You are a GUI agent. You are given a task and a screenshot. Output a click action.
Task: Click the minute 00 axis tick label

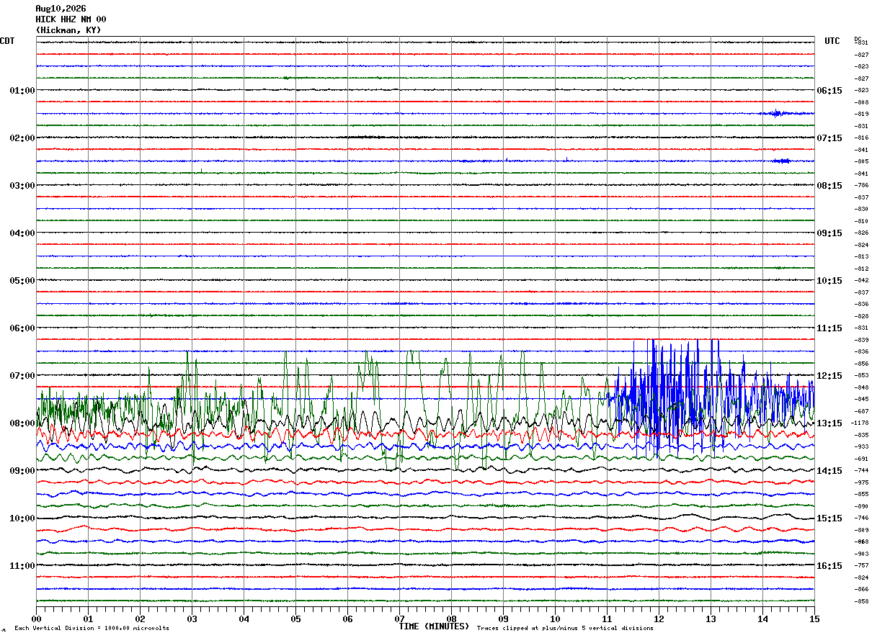[x=36, y=619]
